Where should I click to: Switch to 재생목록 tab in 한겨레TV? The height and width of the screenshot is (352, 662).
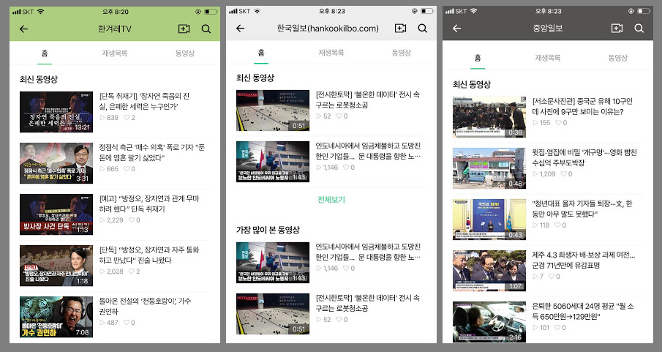click(x=114, y=53)
